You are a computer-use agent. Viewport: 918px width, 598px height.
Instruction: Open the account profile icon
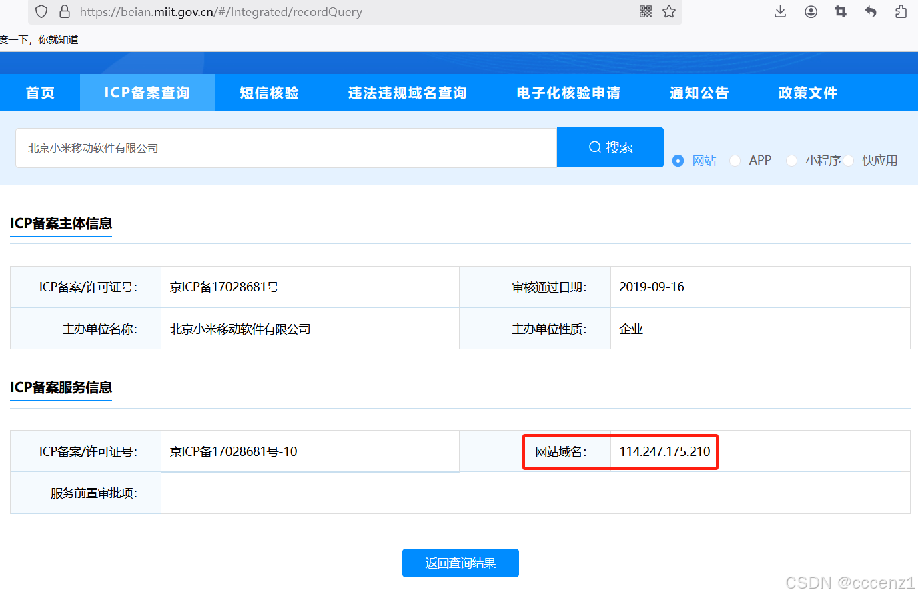(811, 11)
